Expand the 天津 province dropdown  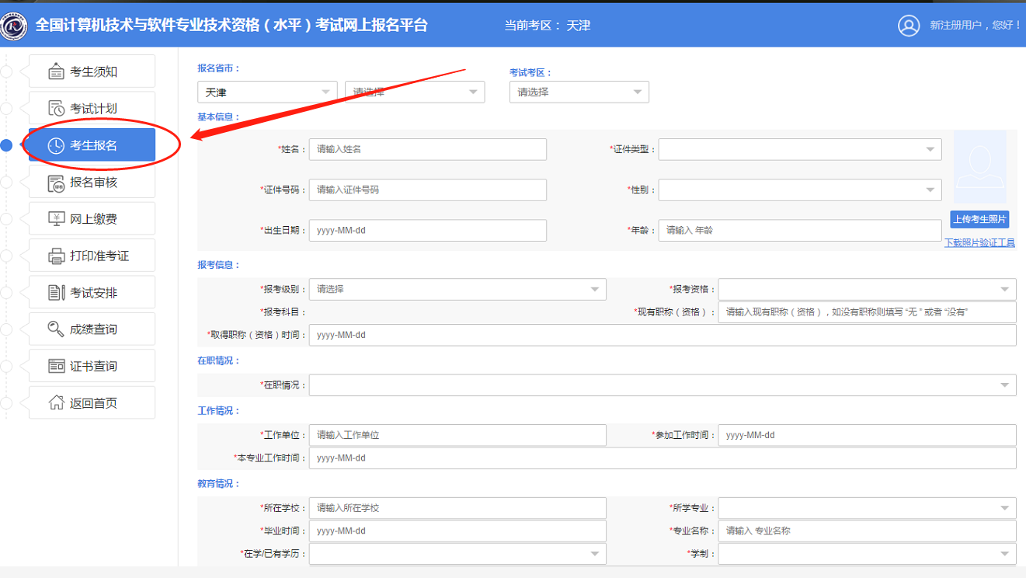(x=267, y=92)
